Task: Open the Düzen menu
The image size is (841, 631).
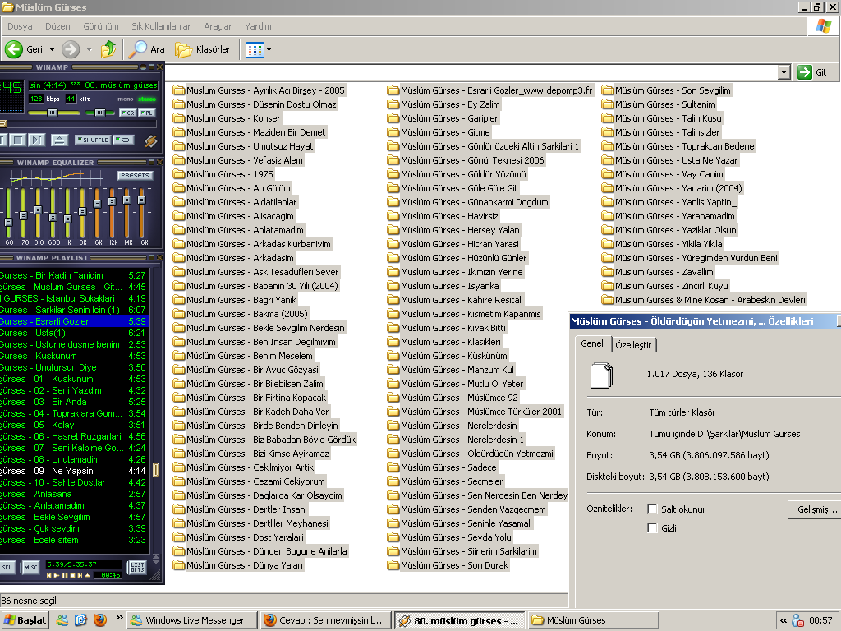Action: point(57,26)
